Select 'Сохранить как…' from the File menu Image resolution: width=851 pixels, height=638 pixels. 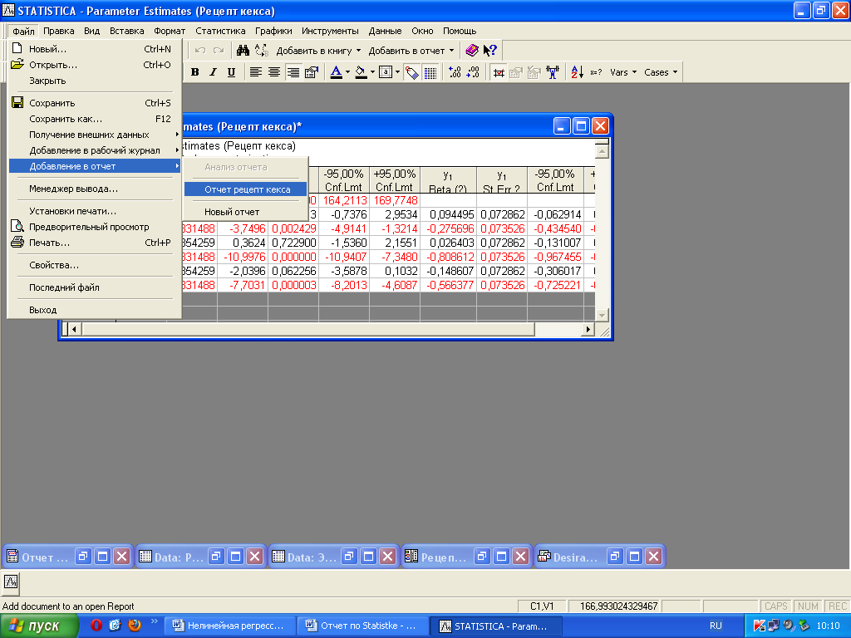coord(95,119)
